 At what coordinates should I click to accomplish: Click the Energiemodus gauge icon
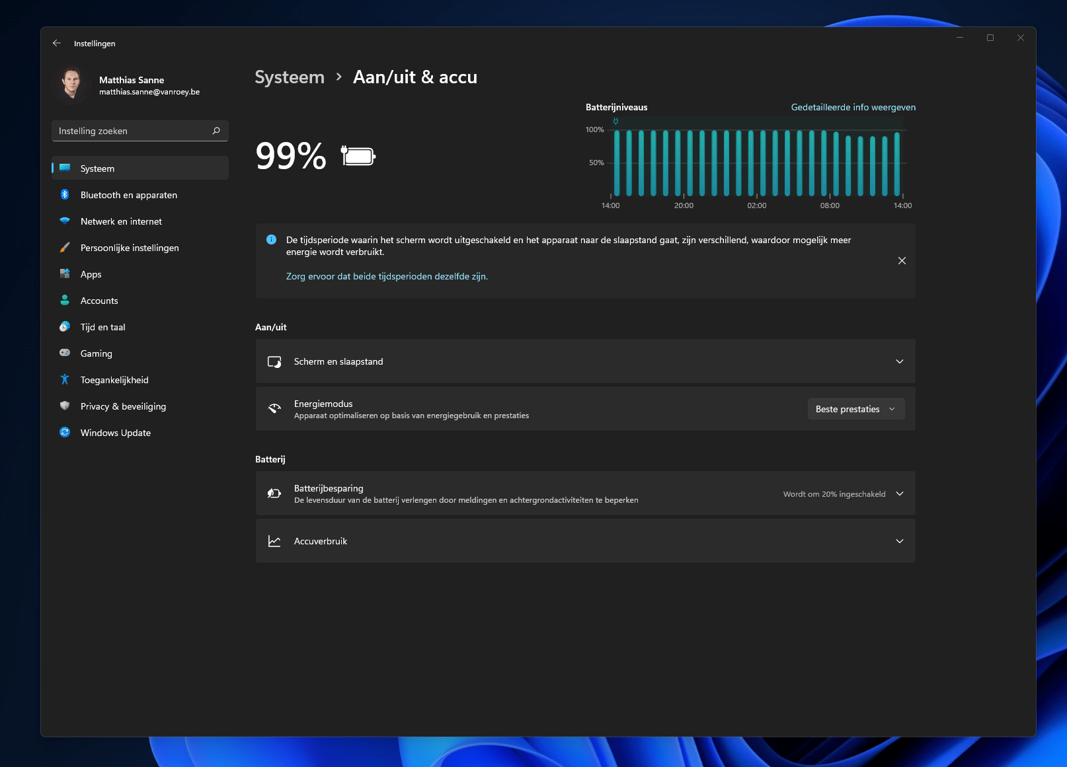pyautogui.click(x=274, y=409)
